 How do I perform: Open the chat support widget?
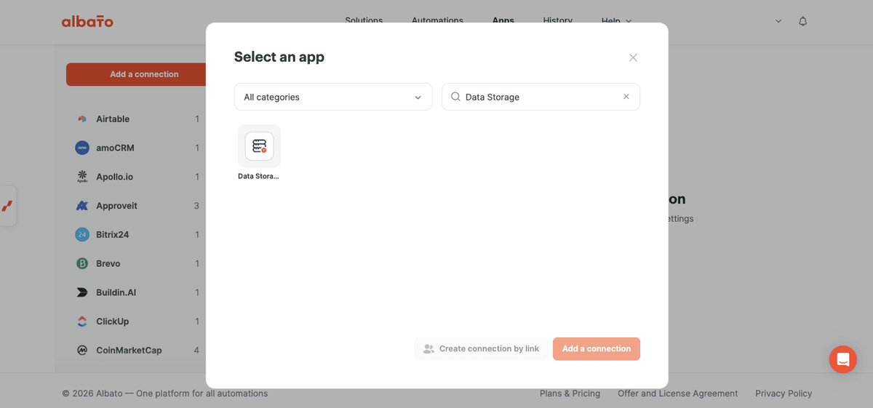click(843, 359)
